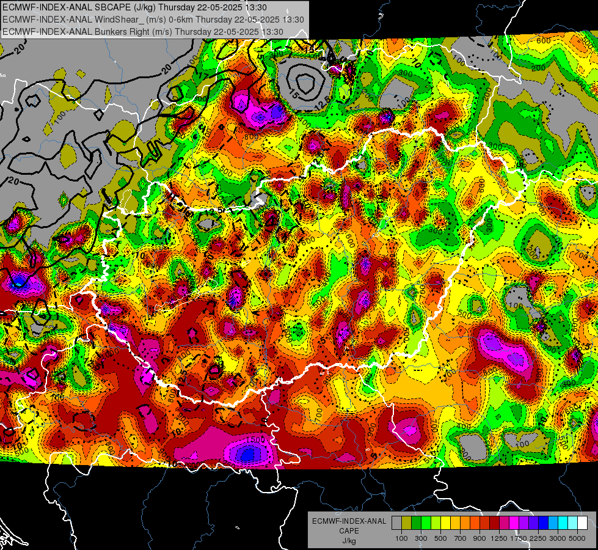Click the pure blue swatch at 2250 tick

click(x=543, y=523)
